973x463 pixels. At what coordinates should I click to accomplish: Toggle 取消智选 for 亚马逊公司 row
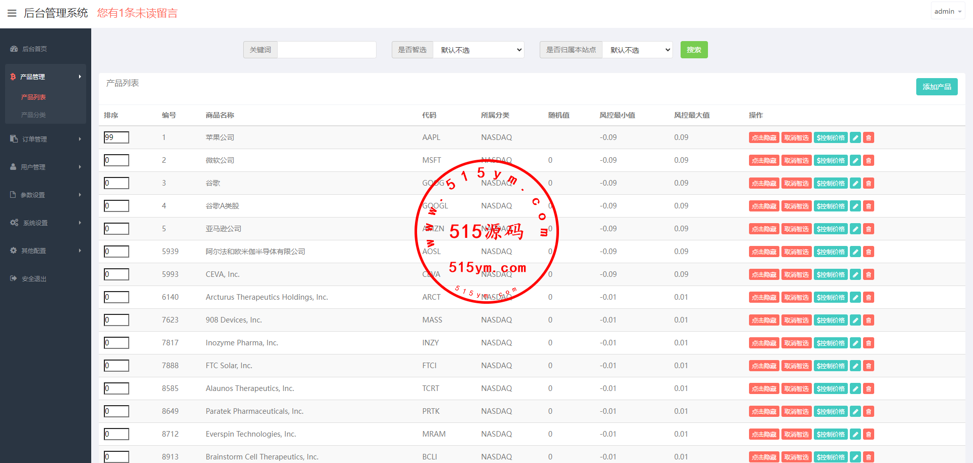(x=796, y=229)
